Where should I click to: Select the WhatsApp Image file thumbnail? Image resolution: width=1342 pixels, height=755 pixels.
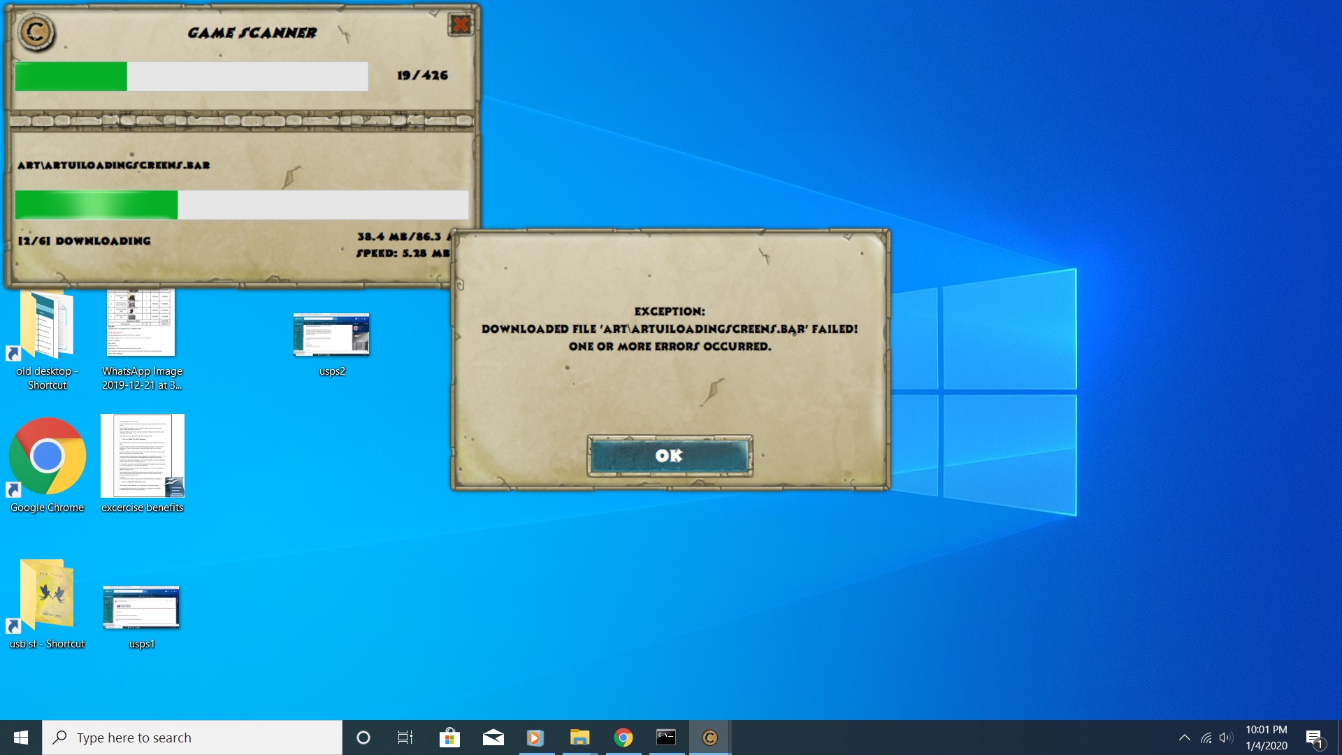point(141,323)
